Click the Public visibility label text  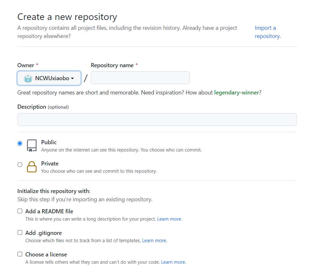pyautogui.click(x=49, y=142)
